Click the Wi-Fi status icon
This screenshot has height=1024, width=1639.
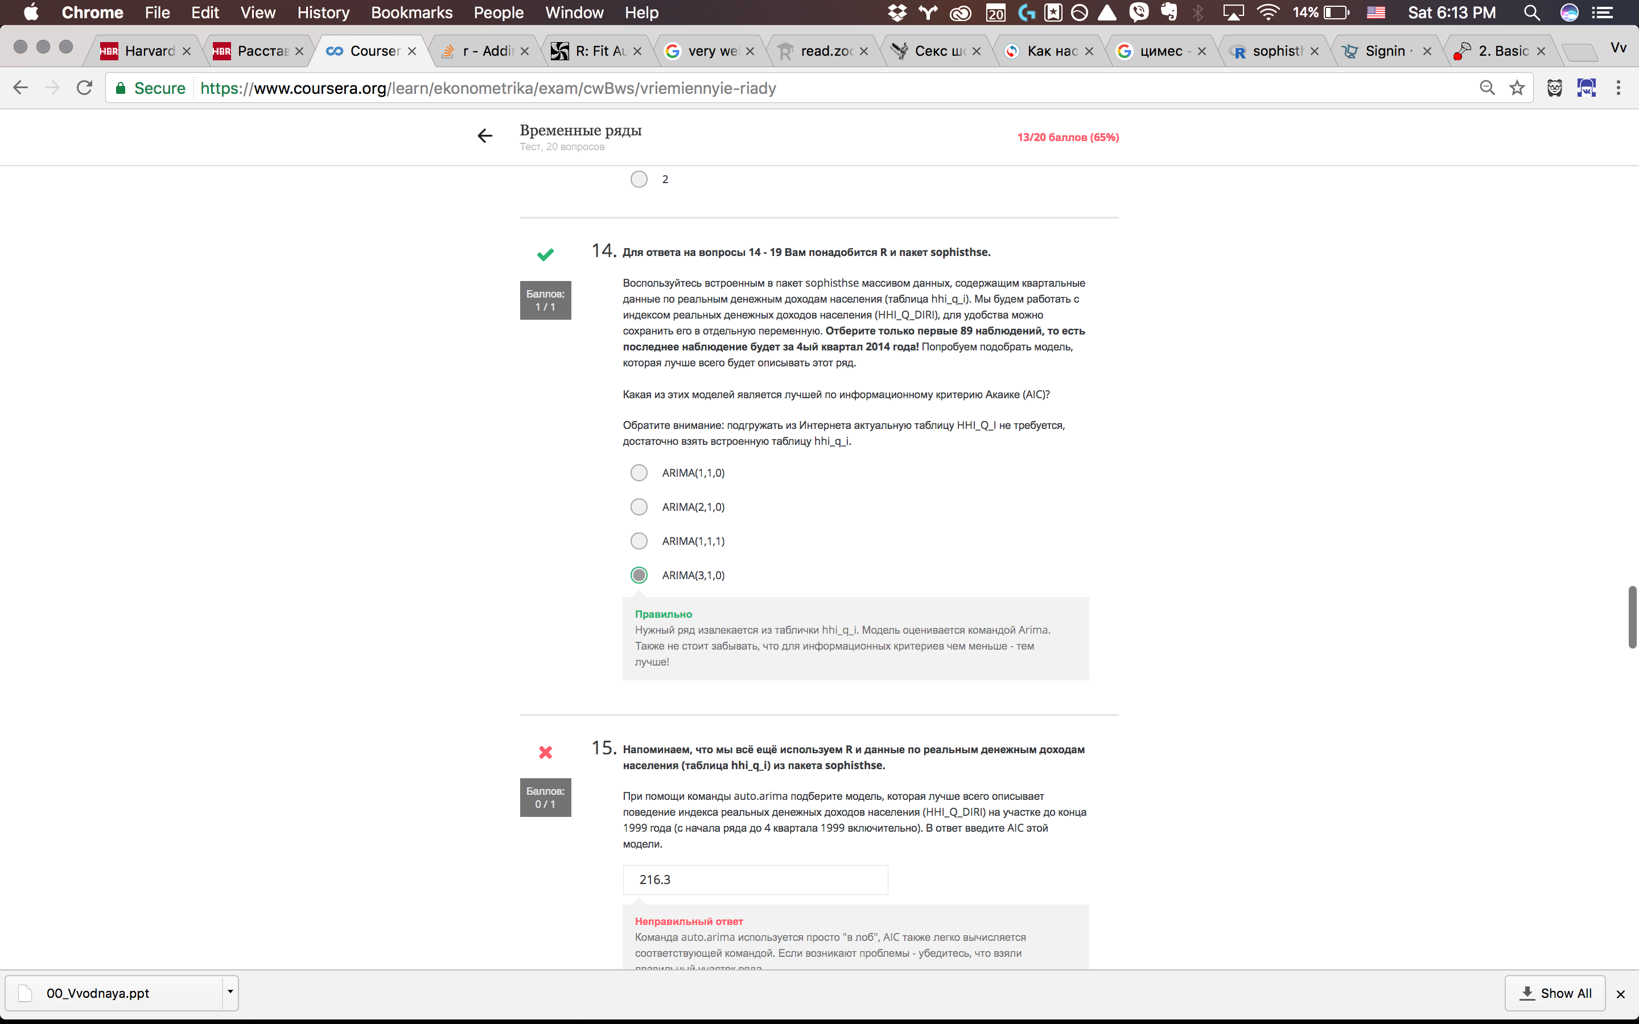(1267, 13)
